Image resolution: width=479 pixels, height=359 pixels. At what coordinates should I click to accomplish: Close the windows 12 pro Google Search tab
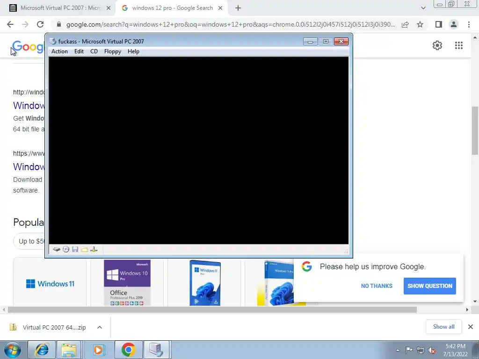point(220,8)
